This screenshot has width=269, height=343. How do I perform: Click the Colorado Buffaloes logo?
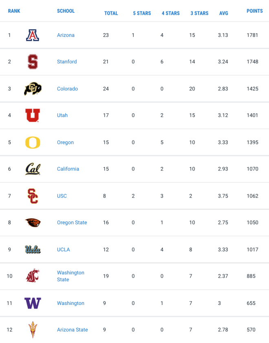click(x=33, y=89)
